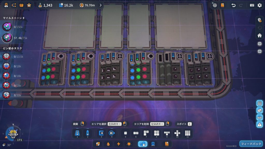
Task: Switch to the trains toolbar tab
Action: tap(153, 144)
